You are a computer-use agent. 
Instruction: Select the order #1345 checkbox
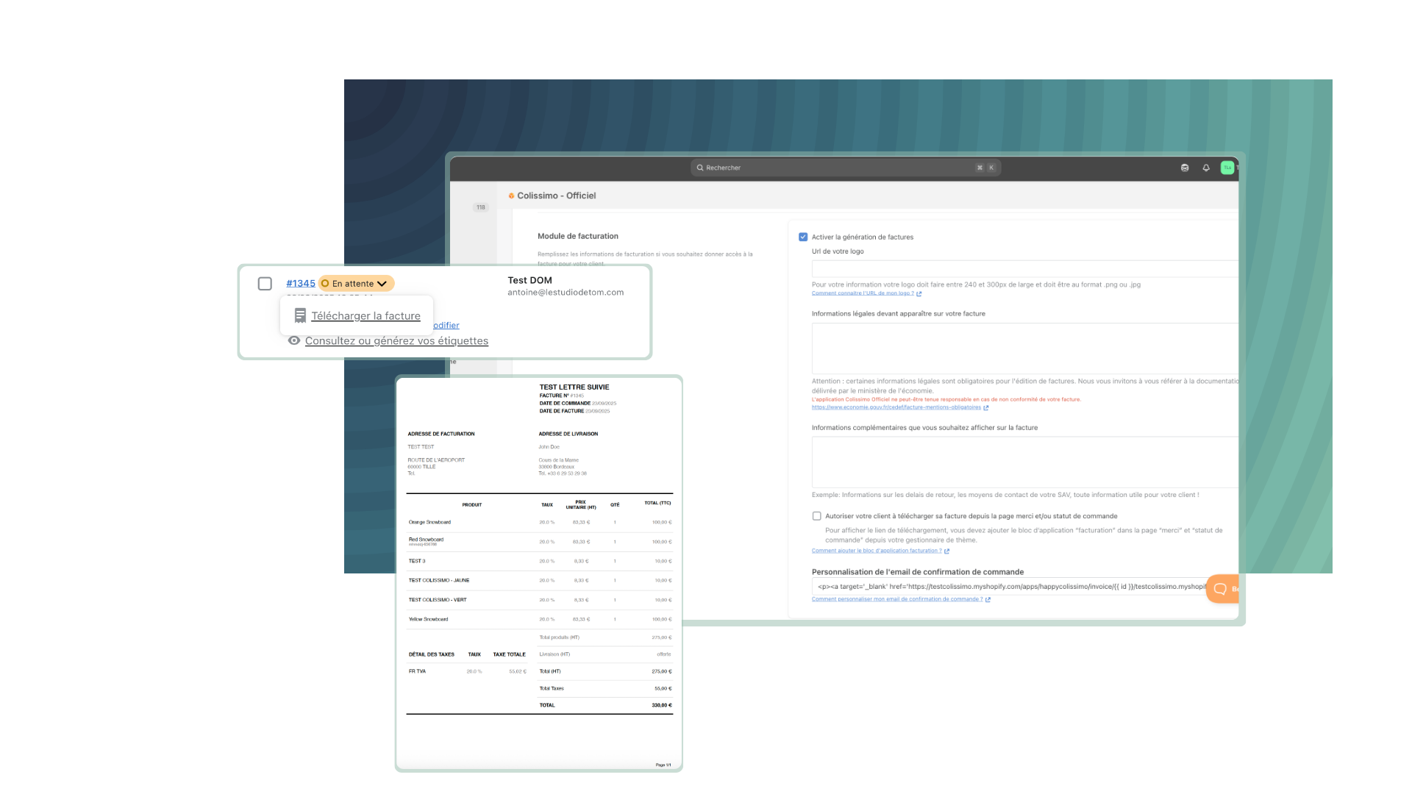[x=265, y=284]
